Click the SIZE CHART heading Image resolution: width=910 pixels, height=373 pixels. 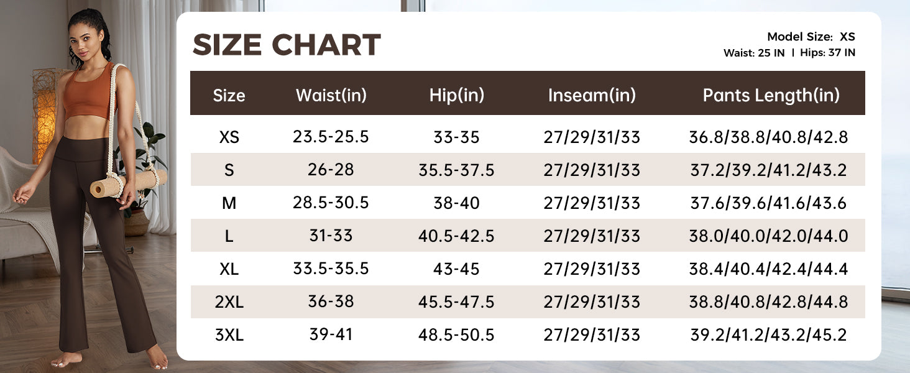pyautogui.click(x=287, y=45)
